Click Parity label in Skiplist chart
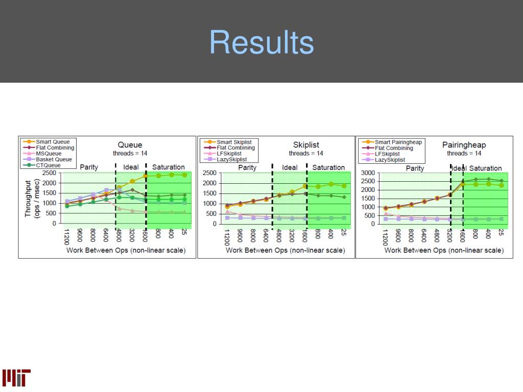 [247, 167]
